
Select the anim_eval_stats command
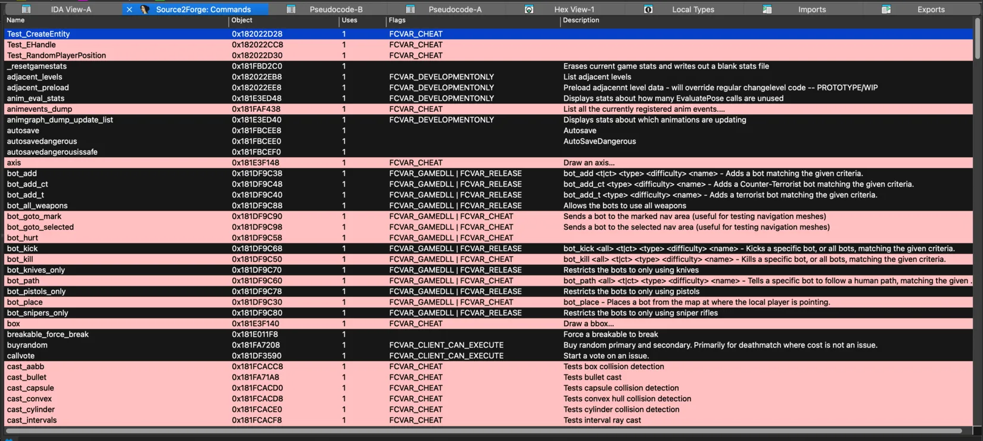489,98
